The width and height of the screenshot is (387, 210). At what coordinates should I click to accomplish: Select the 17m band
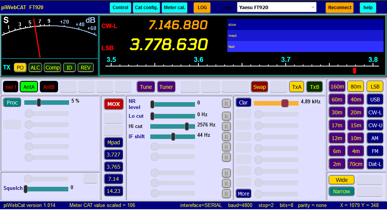pyautogui.click(x=337, y=125)
